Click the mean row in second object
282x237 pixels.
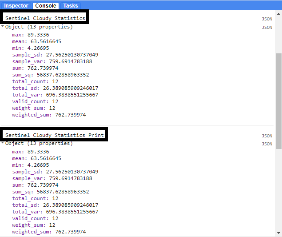tap(36, 158)
